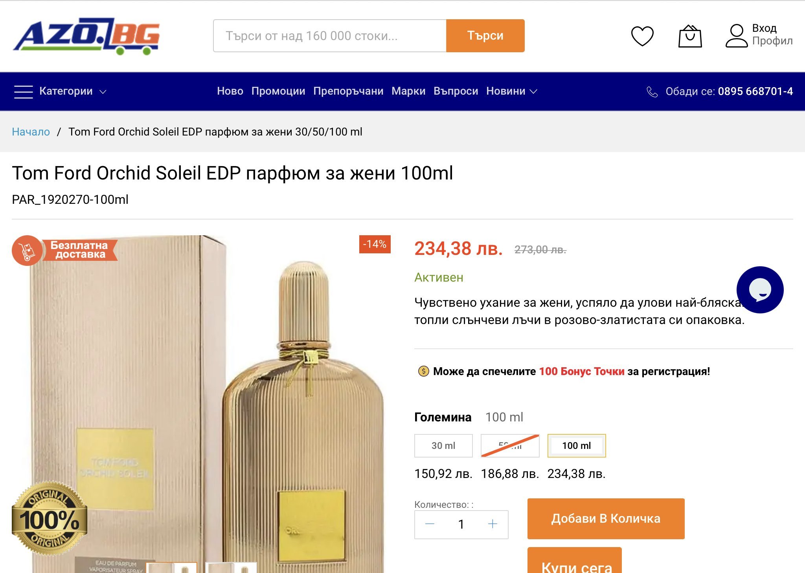Screen dimensions: 805x573
Task: Select the 30 ml size option
Action: tap(443, 446)
